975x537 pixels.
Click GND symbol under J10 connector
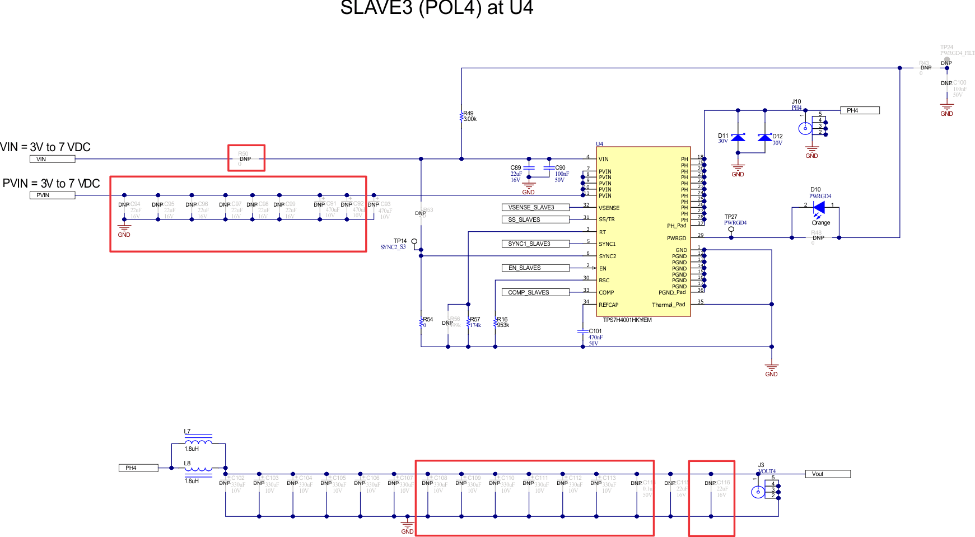pyautogui.click(x=812, y=151)
